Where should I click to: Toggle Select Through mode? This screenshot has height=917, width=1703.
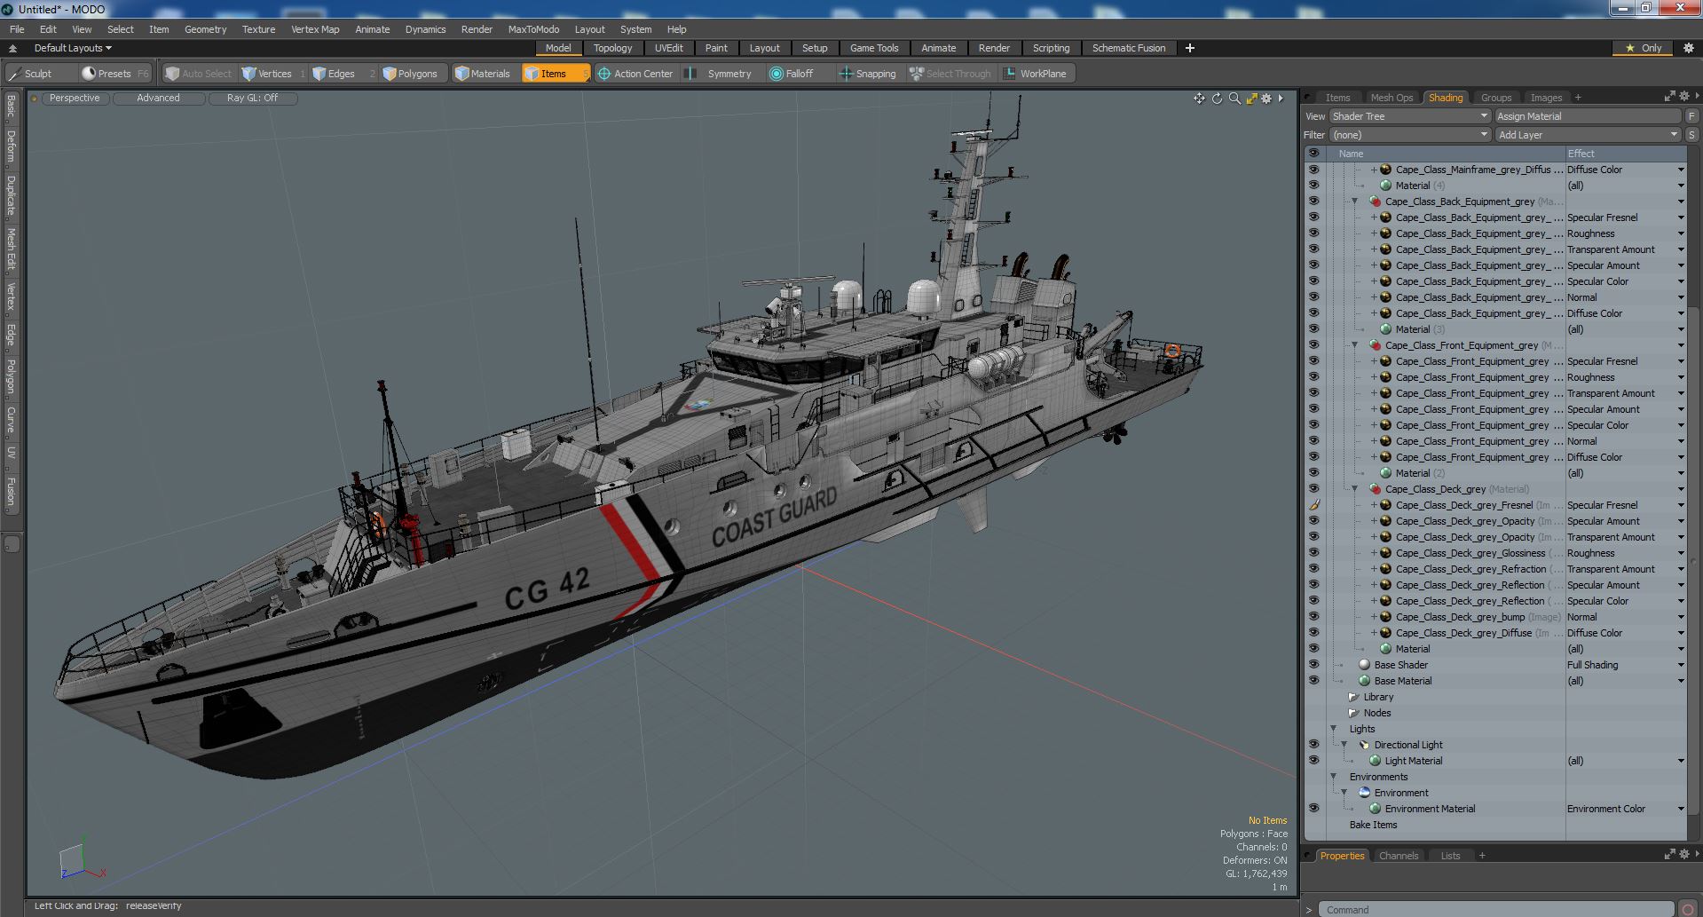tap(950, 74)
